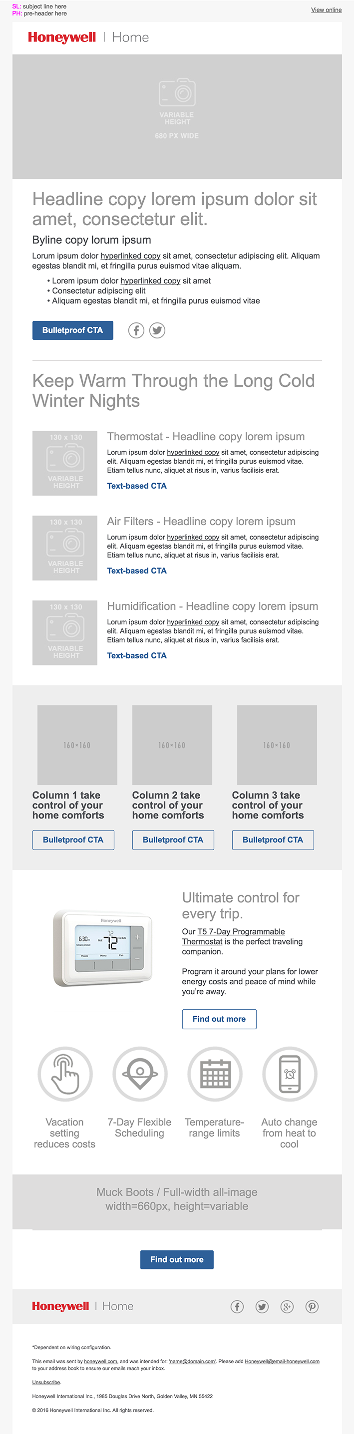Open the View online link

coord(326,10)
